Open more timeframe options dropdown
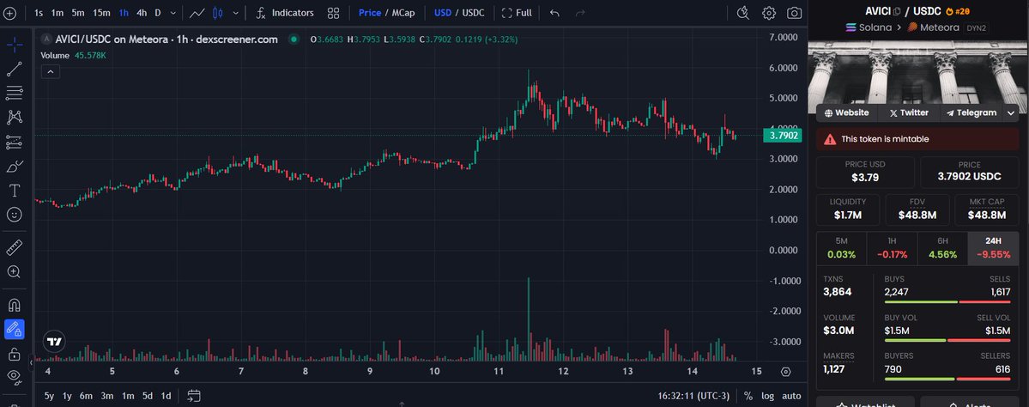This screenshot has width=1029, height=407. point(173,13)
